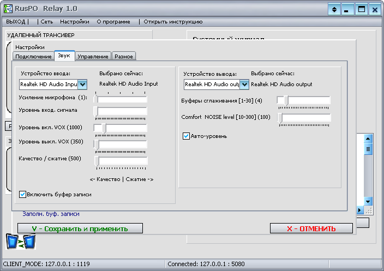
Task: Select the Разное tab
Action: (124, 56)
